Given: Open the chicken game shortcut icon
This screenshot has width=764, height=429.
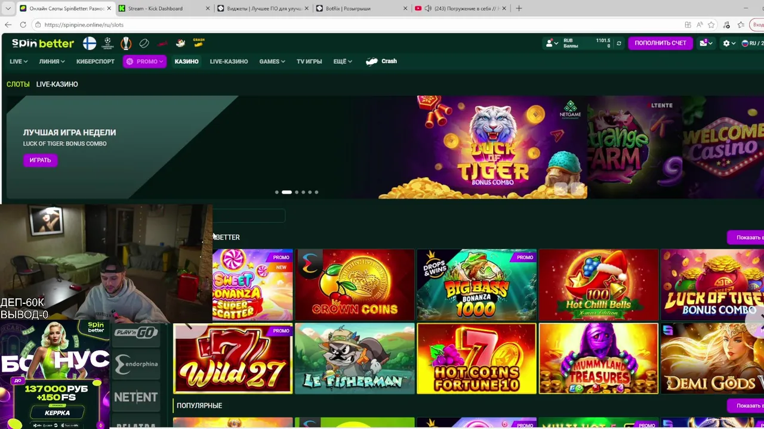Looking at the screenshot, I should (181, 43).
